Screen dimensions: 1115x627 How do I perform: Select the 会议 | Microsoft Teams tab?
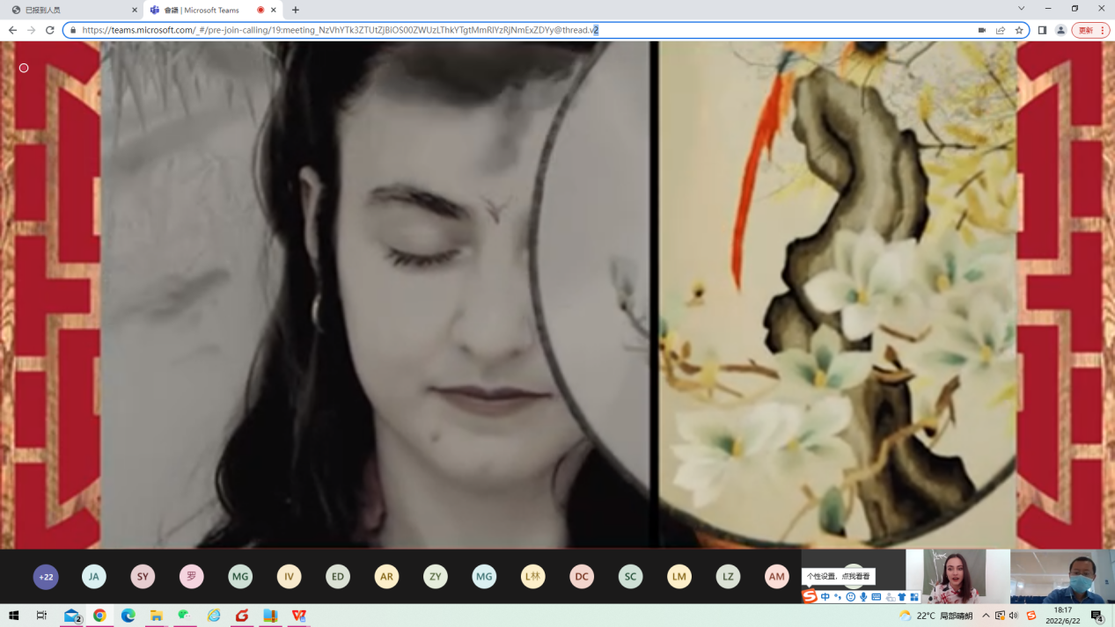[211, 10]
